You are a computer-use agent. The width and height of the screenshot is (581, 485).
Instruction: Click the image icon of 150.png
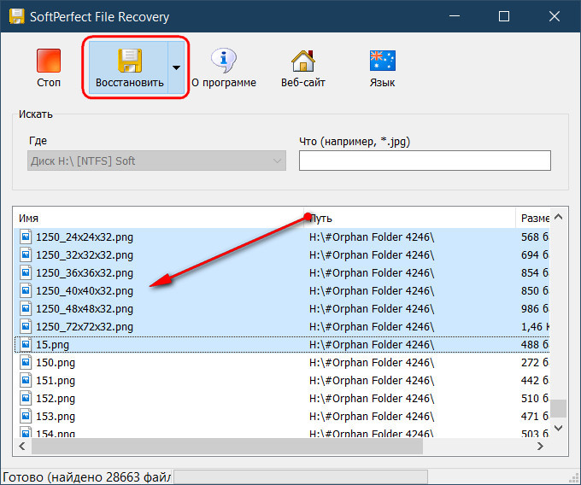pyautogui.click(x=26, y=362)
